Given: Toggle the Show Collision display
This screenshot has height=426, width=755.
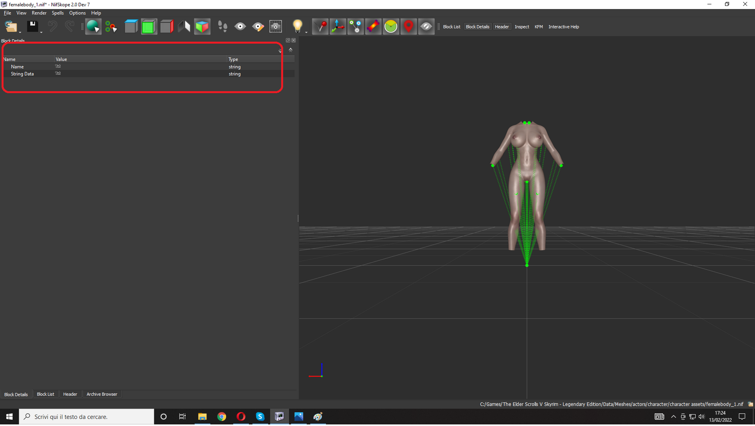Looking at the screenshot, I should (373, 27).
